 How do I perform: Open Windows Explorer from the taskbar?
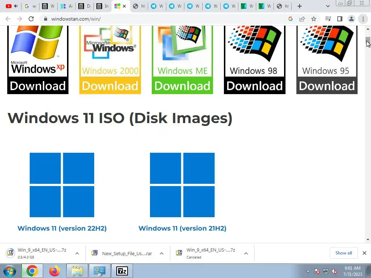click(77, 271)
